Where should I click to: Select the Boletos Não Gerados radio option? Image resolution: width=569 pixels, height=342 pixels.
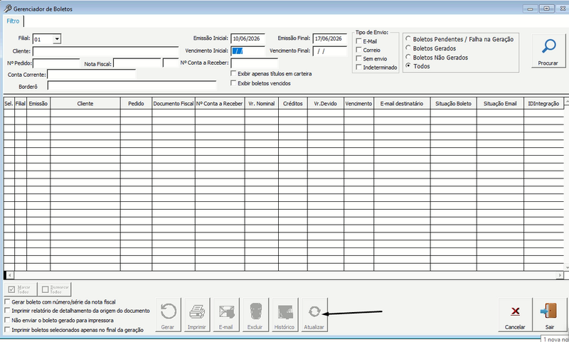(x=408, y=57)
